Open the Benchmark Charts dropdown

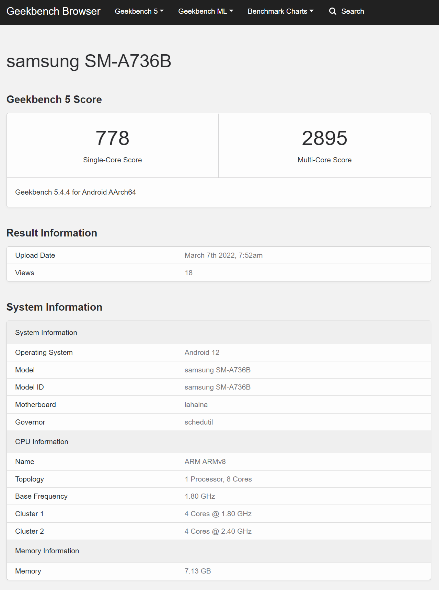280,11
